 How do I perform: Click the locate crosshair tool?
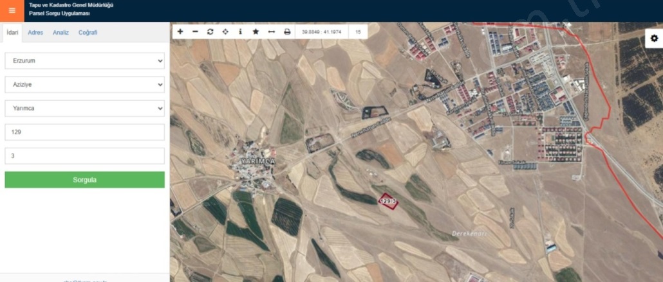[x=225, y=31]
